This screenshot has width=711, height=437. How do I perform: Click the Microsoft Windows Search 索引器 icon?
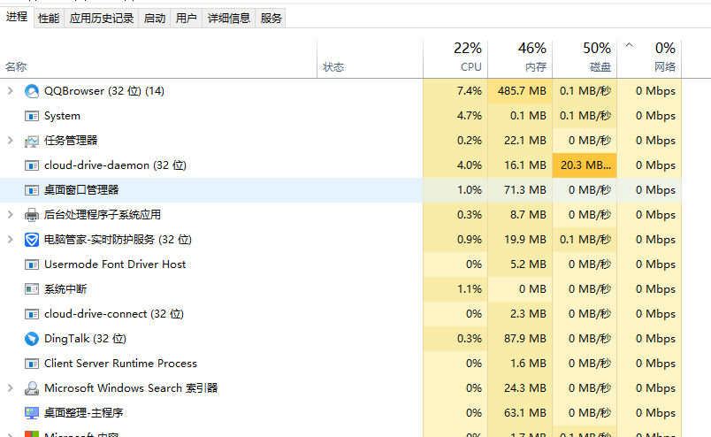point(32,388)
